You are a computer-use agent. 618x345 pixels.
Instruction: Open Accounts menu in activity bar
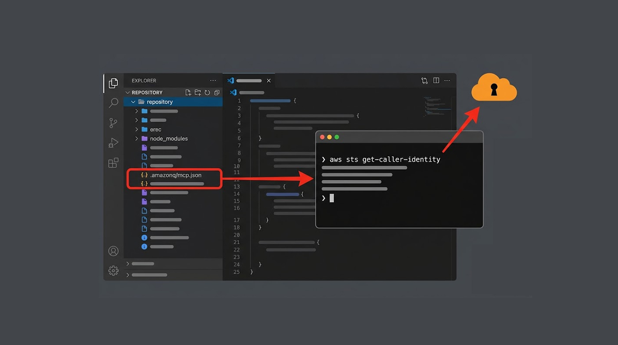pyautogui.click(x=113, y=251)
